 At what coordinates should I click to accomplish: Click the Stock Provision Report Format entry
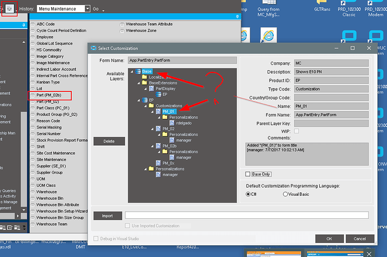(x=62, y=140)
